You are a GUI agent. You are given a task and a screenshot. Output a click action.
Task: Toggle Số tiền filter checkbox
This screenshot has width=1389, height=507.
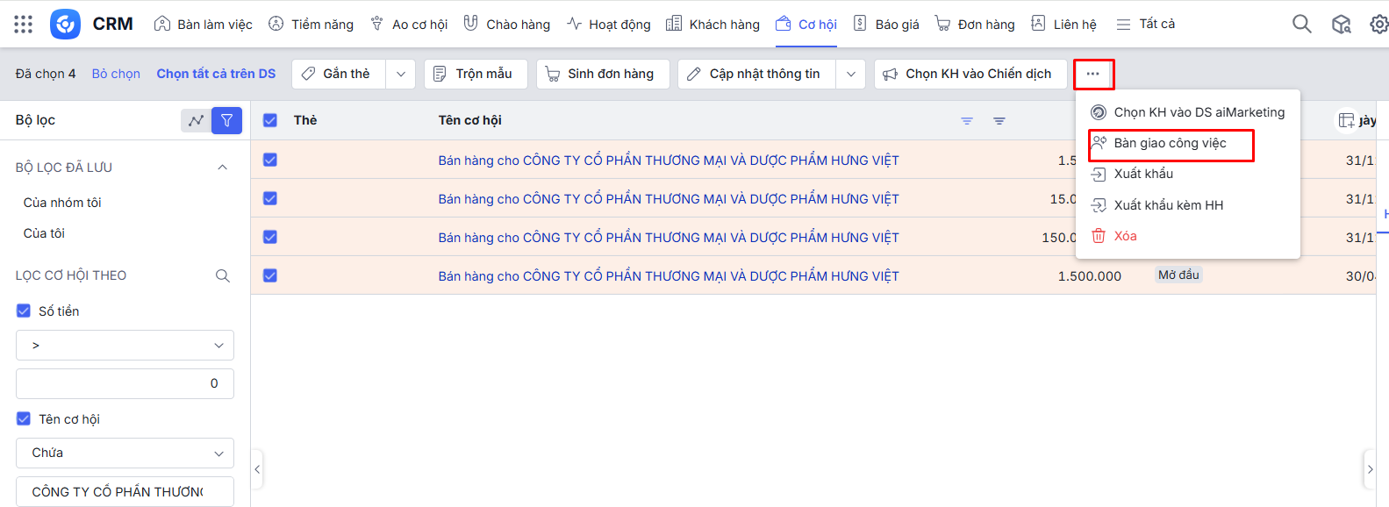click(x=24, y=311)
